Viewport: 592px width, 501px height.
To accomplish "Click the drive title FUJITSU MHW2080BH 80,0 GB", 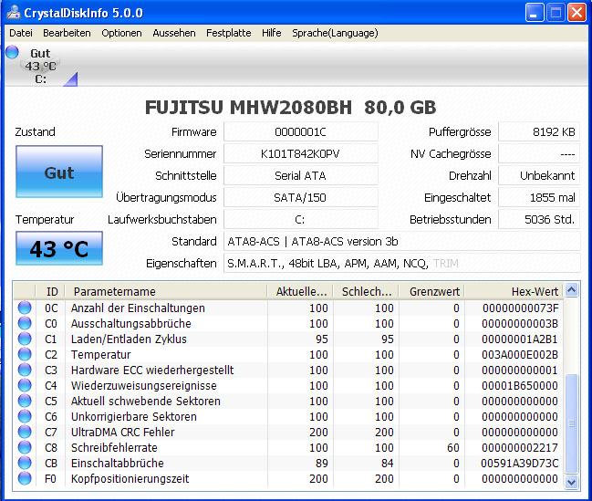I will (290, 108).
